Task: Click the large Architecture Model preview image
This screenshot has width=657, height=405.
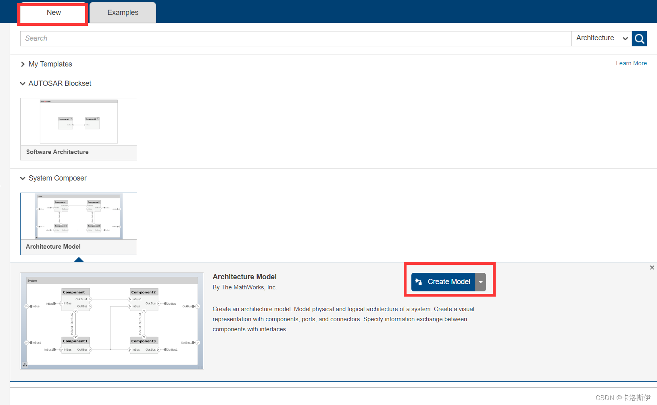Action: click(x=112, y=321)
